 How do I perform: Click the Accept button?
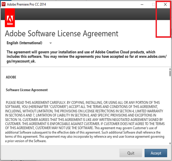(156, 153)
